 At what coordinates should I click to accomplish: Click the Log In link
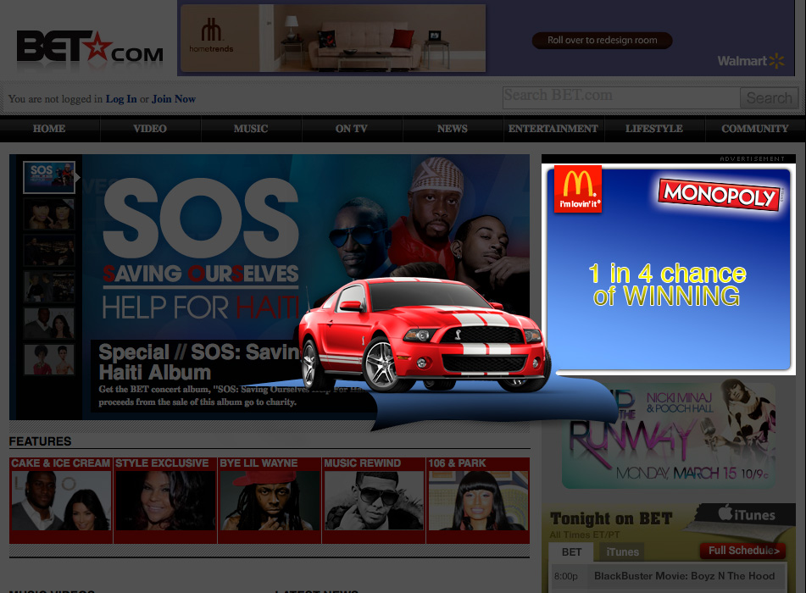(121, 99)
